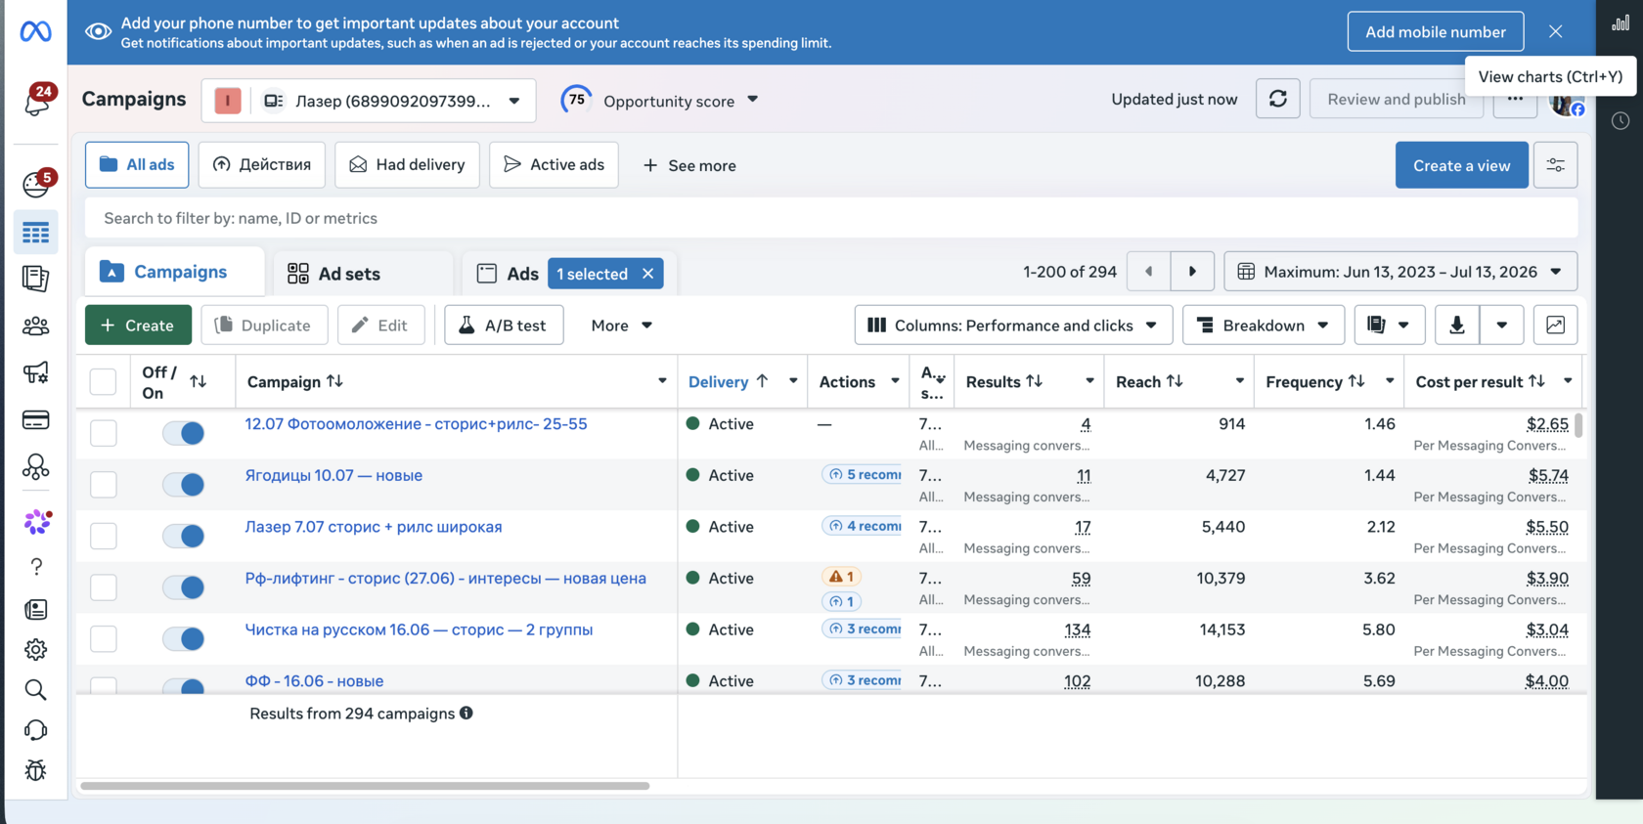
Task: Click the search filter field
Action: coord(831,218)
